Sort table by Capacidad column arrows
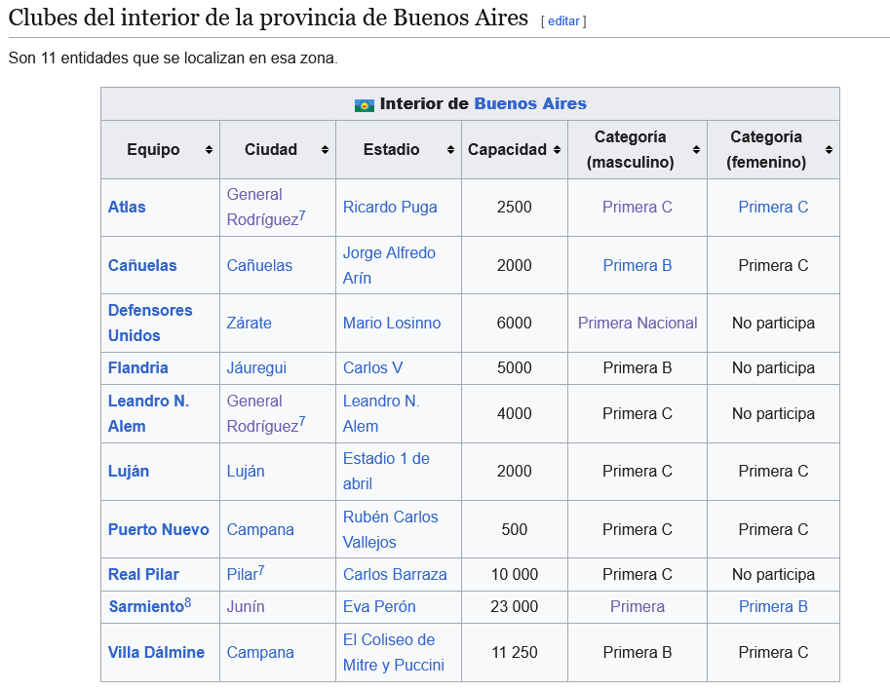Viewport: 890px width, 690px height. click(x=557, y=150)
